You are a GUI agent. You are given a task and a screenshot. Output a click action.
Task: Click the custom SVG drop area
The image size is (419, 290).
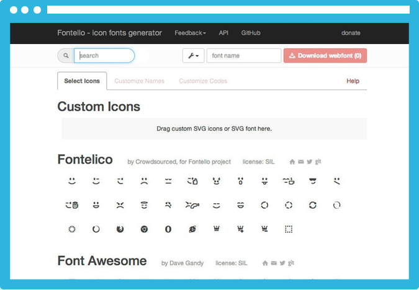point(214,129)
